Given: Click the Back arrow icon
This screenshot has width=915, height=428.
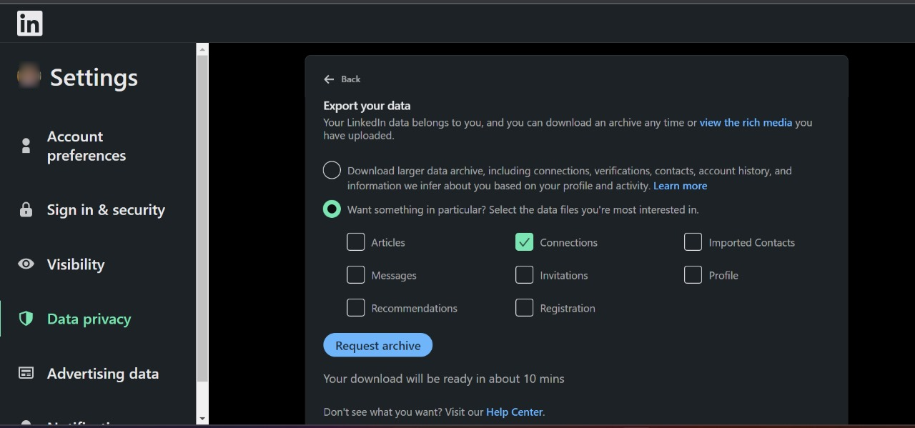Looking at the screenshot, I should (329, 79).
